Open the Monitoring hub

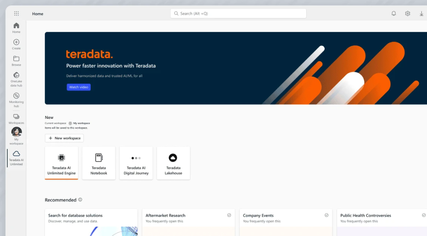tap(16, 100)
